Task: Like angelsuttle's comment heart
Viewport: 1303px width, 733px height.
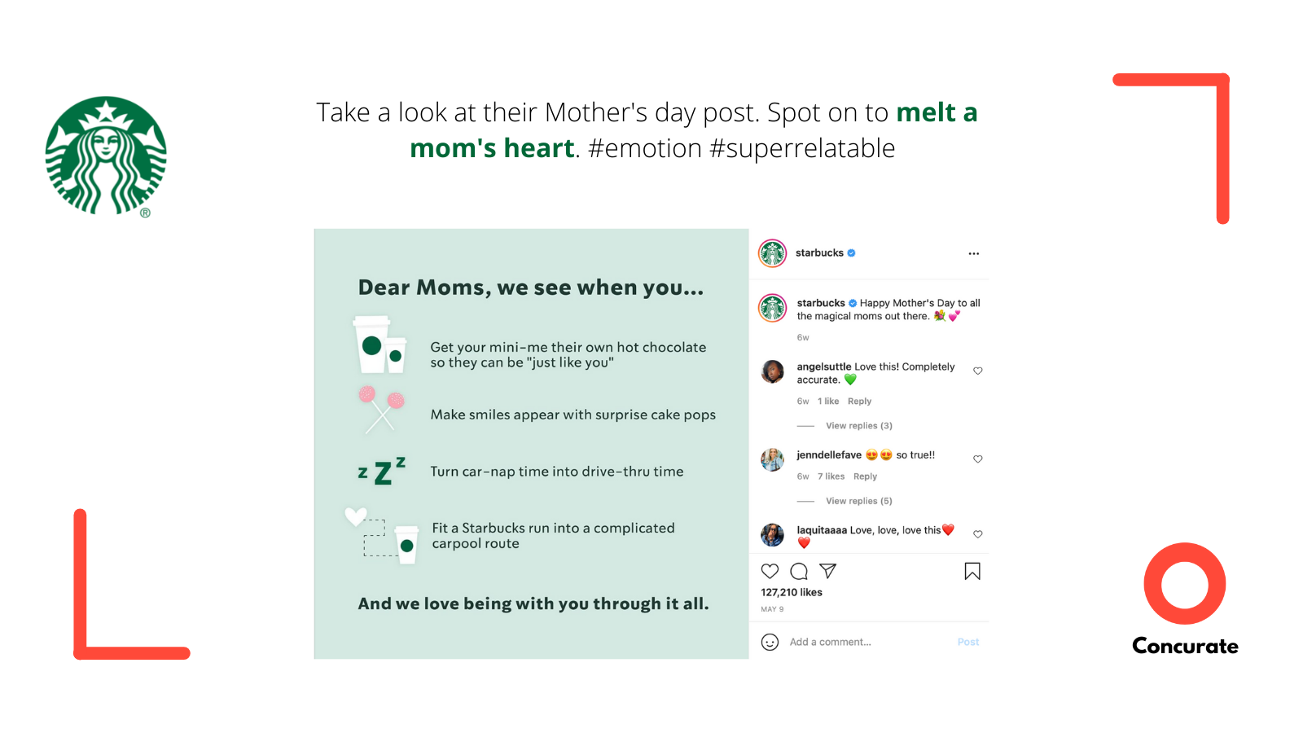Action: [978, 371]
